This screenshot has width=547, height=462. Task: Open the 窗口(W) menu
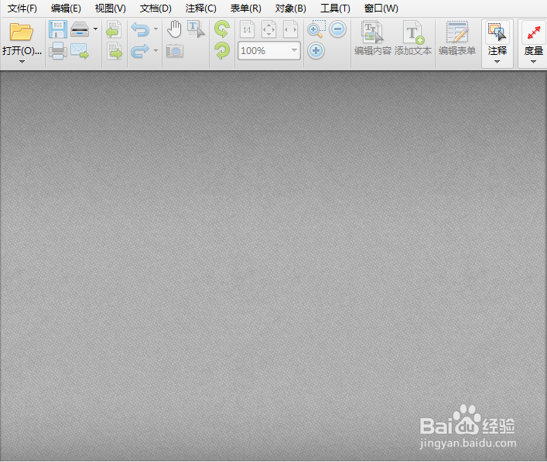pyautogui.click(x=381, y=8)
